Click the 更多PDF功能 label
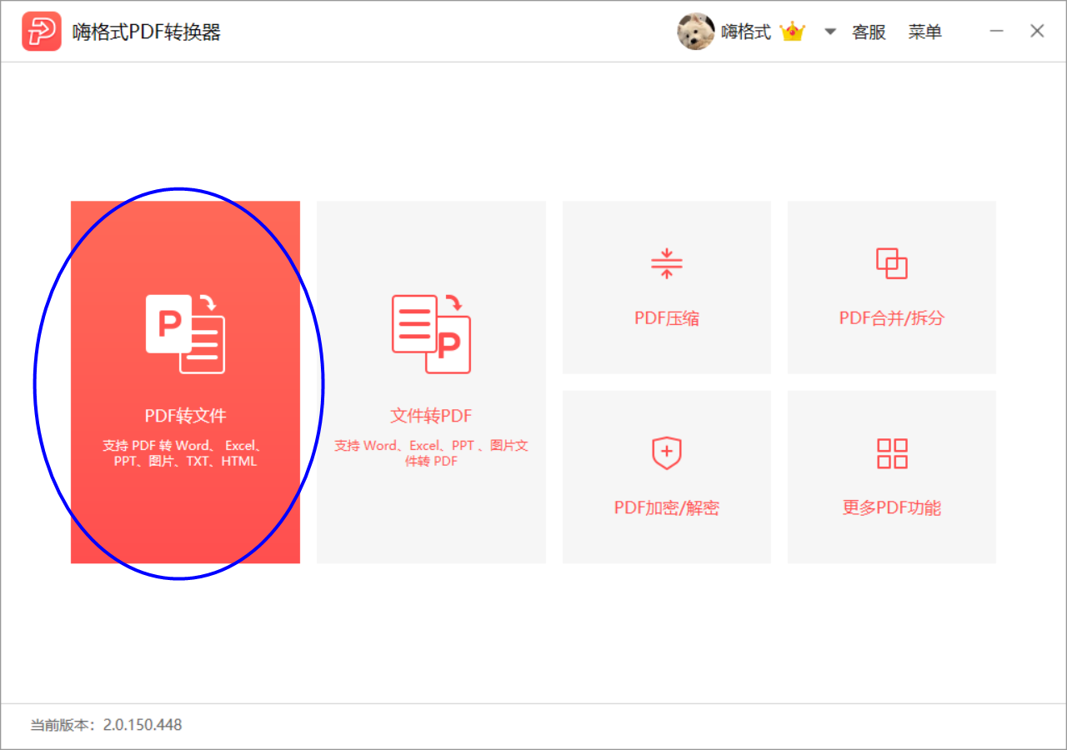The image size is (1067, 750). [x=892, y=507]
